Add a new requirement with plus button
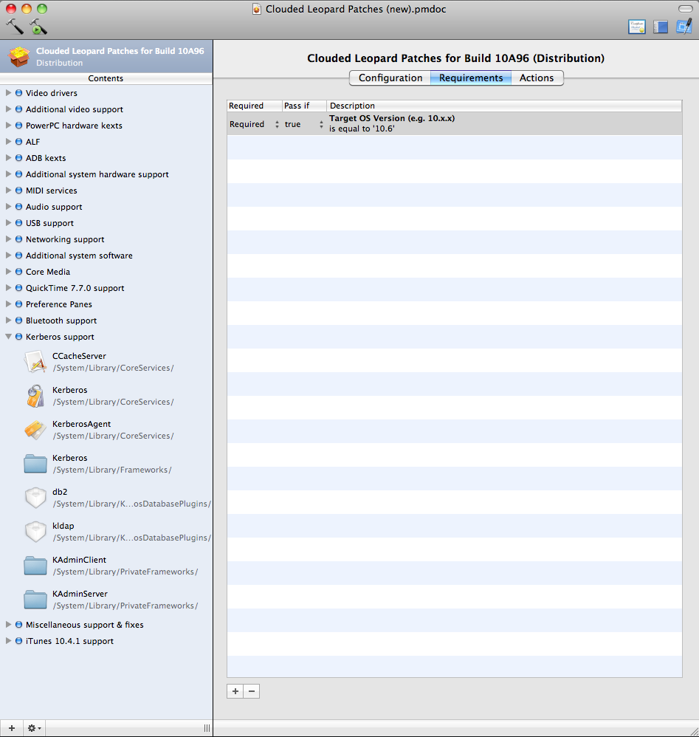Image resolution: width=699 pixels, height=737 pixels. (x=235, y=691)
